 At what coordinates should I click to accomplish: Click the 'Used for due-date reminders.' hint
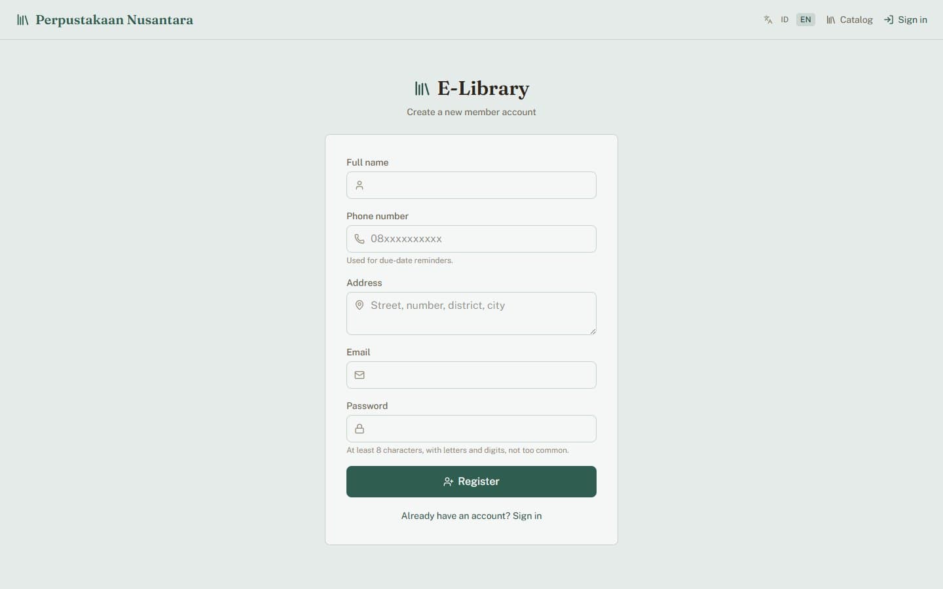(x=399, y=260)
